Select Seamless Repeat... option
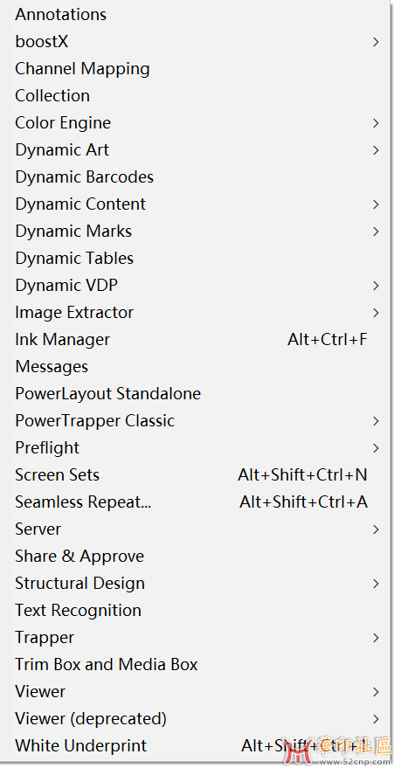 pos(196,502)
